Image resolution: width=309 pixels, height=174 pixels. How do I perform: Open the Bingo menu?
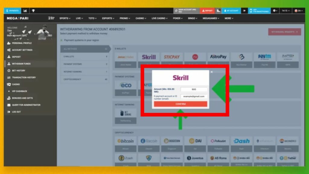click(193, 18)
